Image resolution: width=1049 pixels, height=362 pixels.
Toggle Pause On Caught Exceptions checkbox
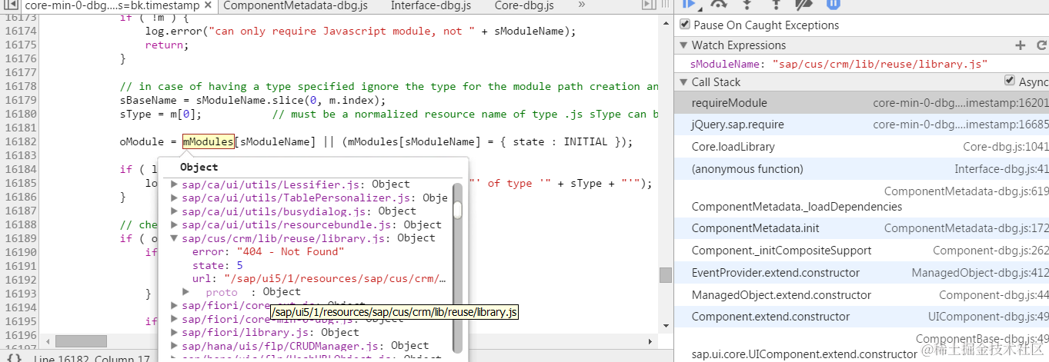pos(685,25)
